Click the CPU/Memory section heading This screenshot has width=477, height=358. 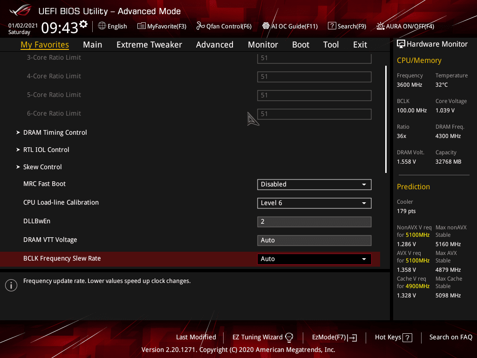419,61
